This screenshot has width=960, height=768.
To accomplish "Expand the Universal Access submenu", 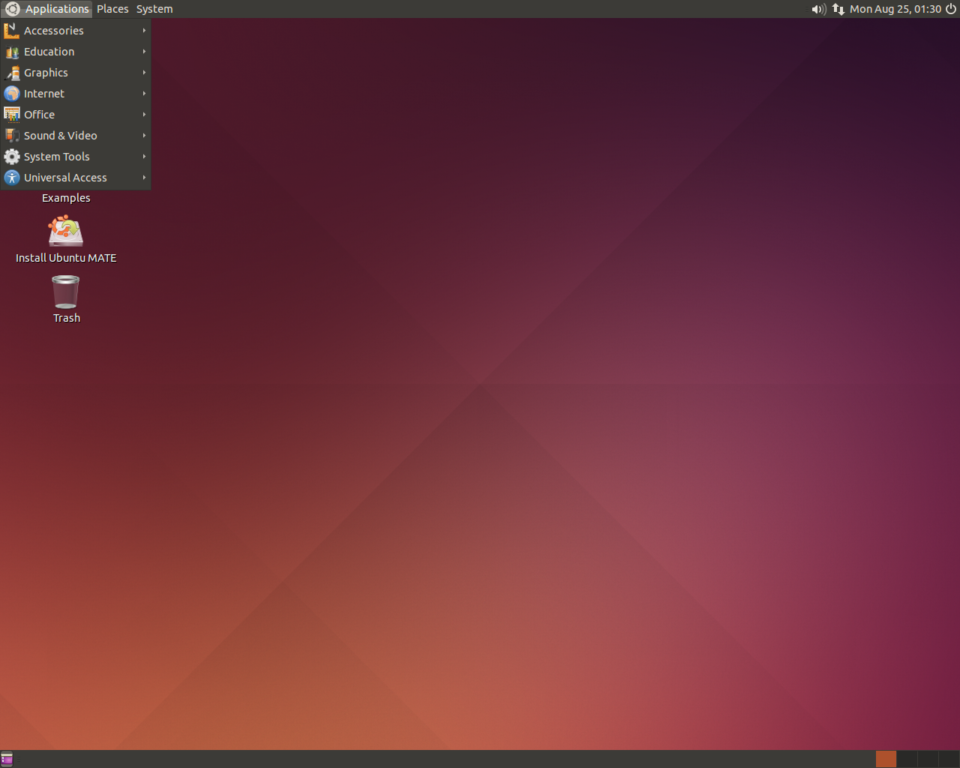I will click(x=76, y=178).
